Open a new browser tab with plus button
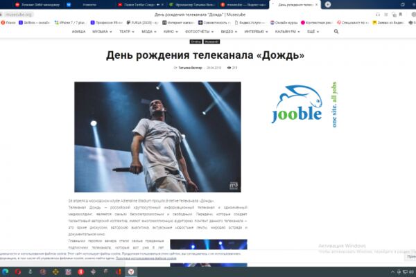The image size is (416, 277). 328,5
